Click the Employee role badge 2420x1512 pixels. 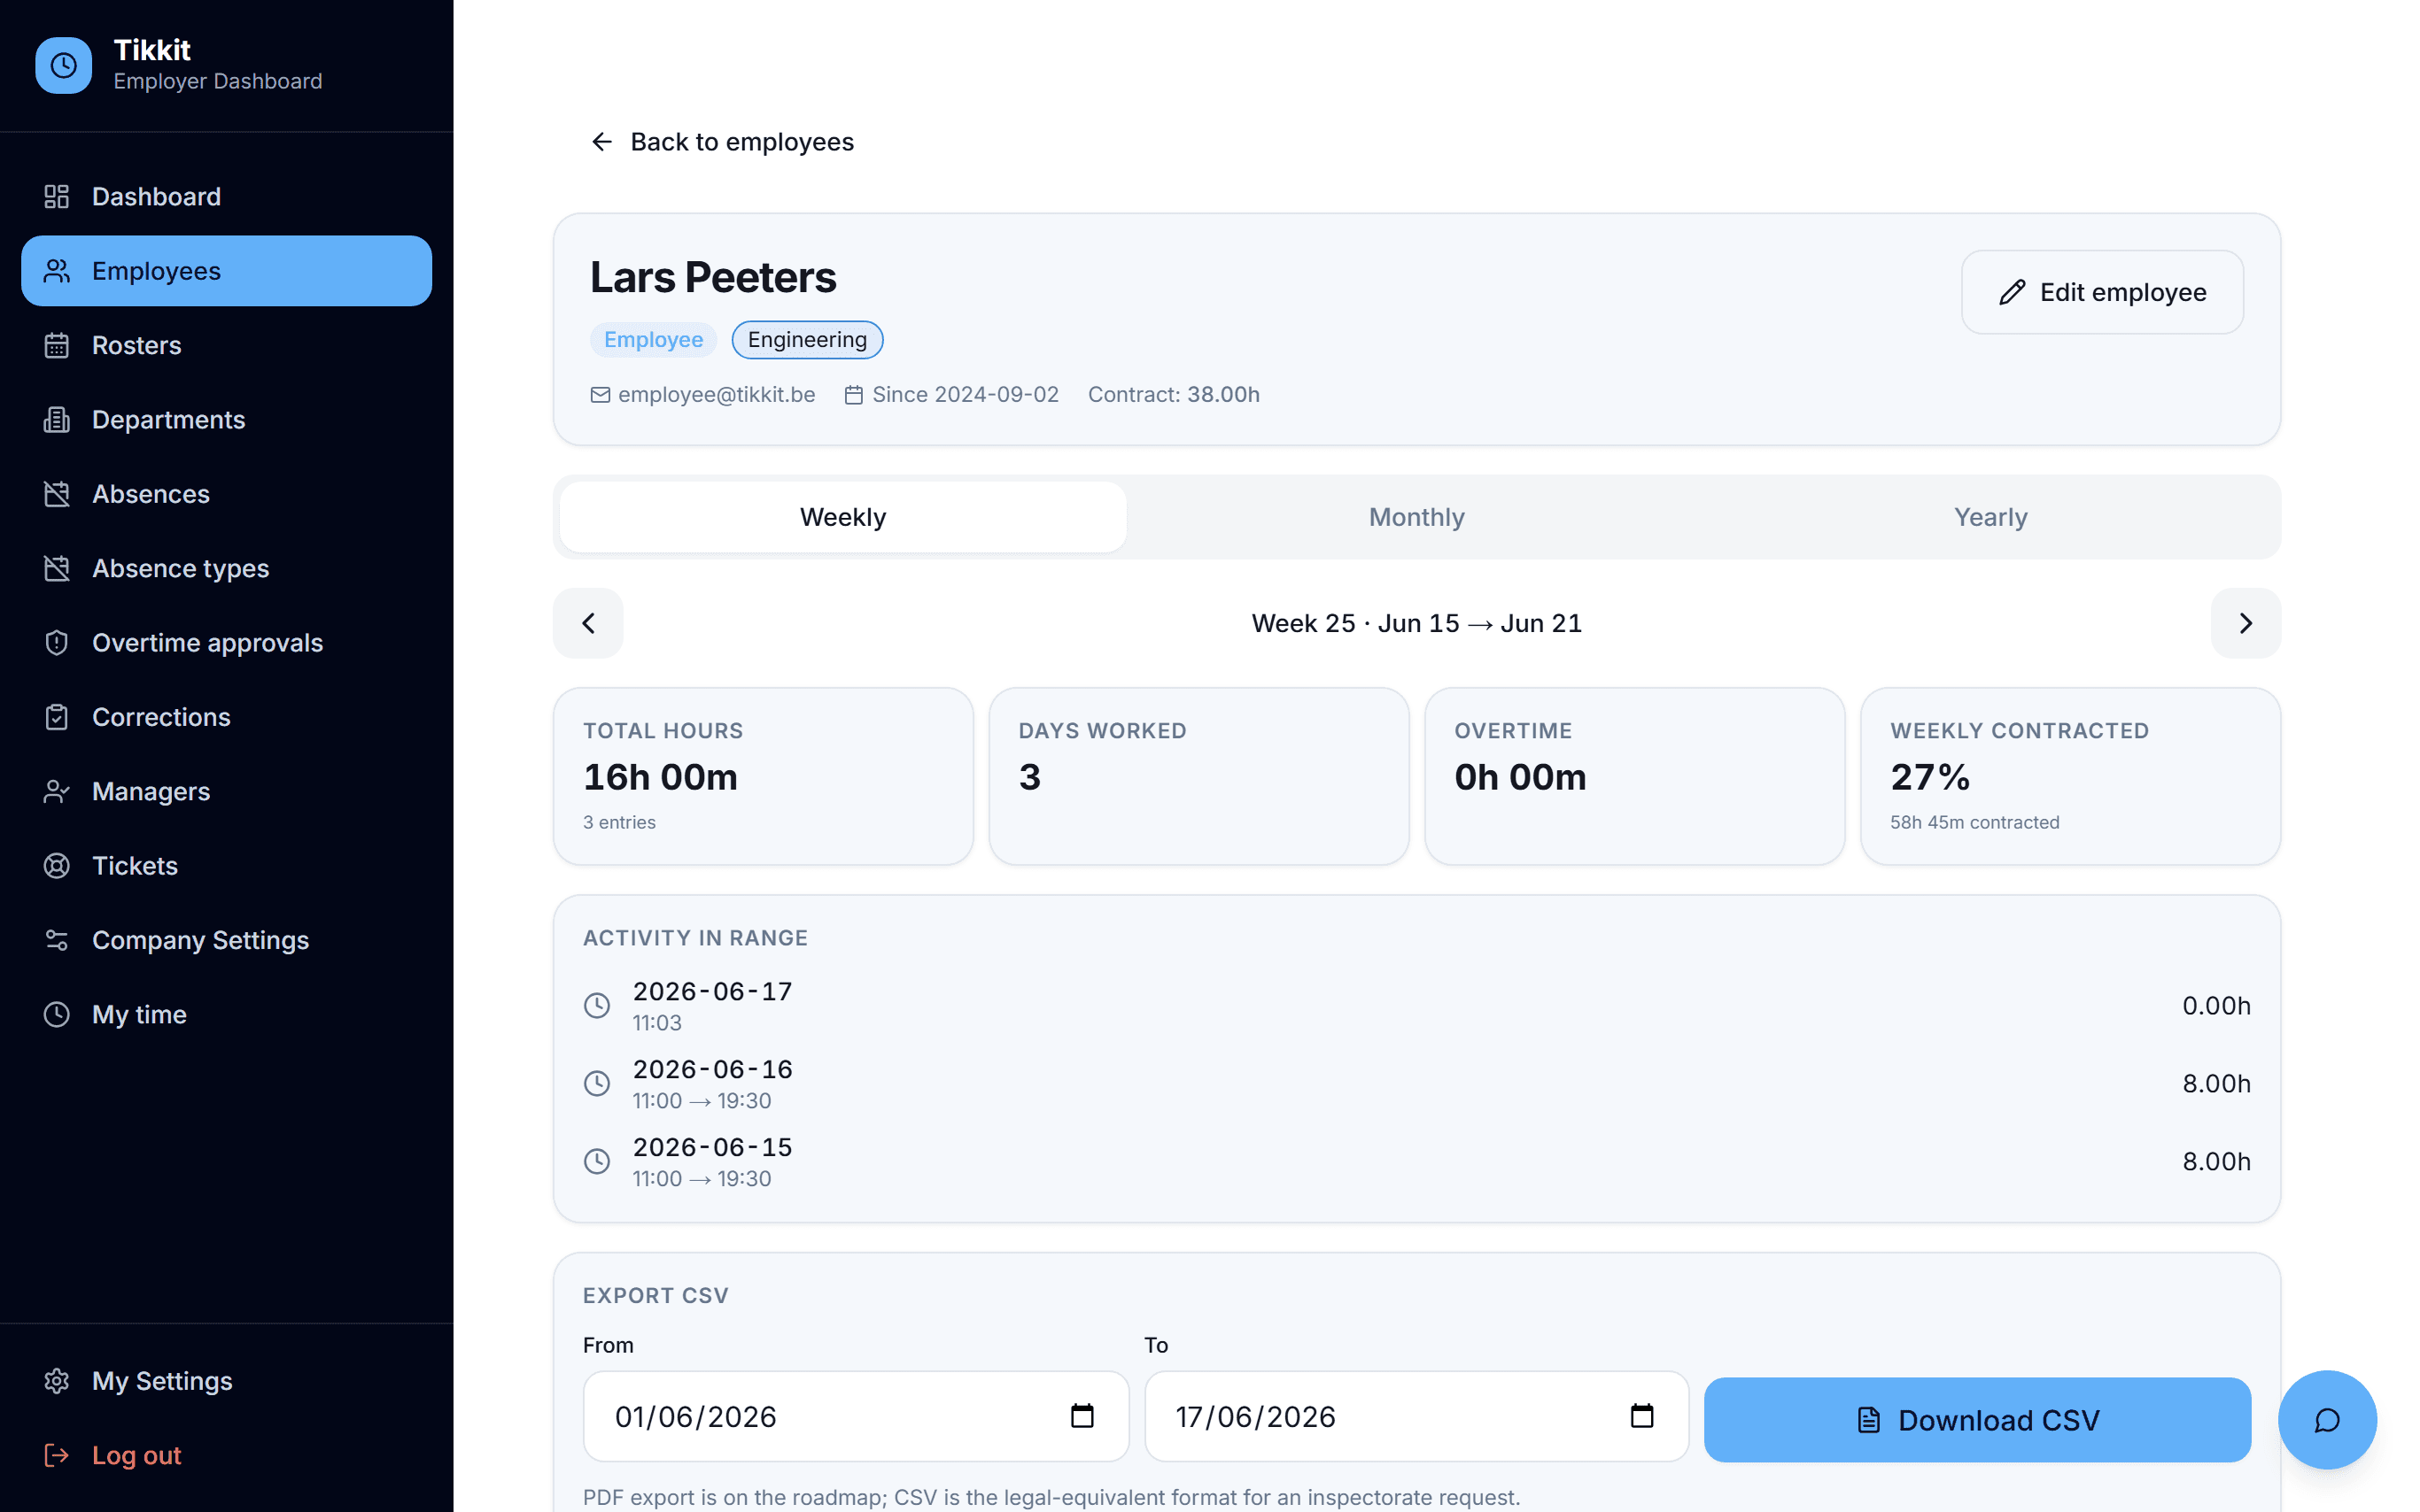[x=653, y=340]
